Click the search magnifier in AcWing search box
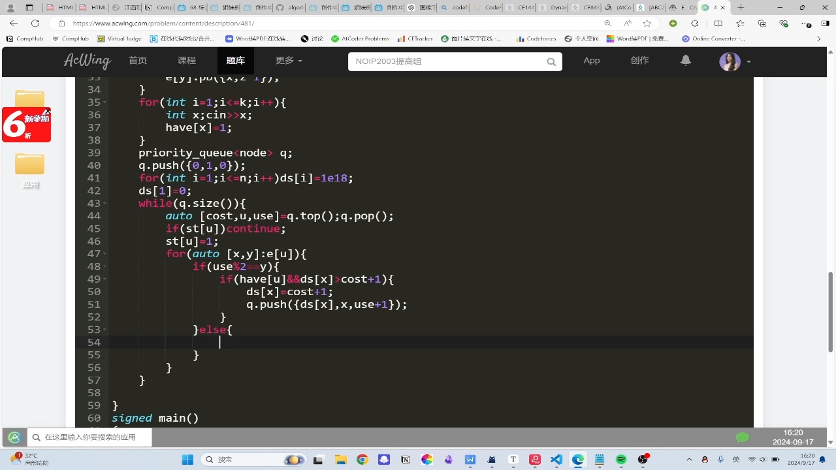The height and width of the screenshot is (470, 836). pos(551,62)
